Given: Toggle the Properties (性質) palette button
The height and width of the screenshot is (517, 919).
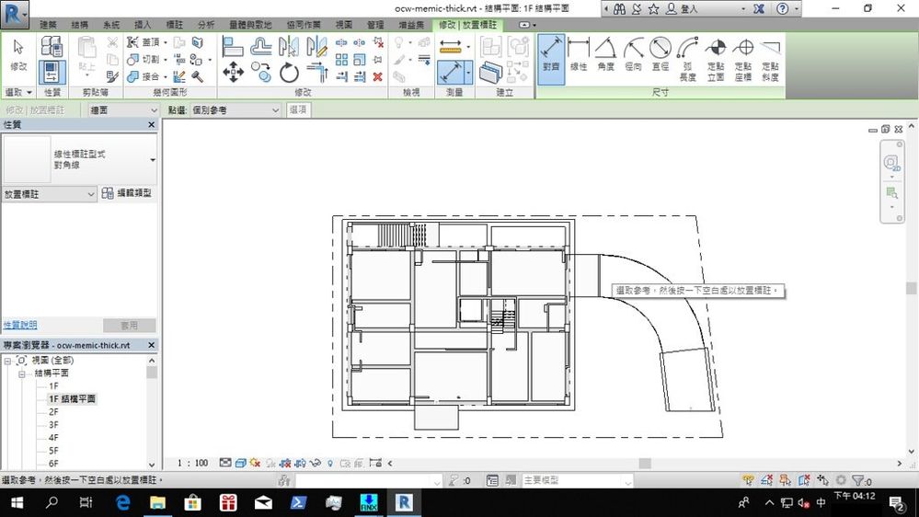Looking at the screenshot, I should point(52,71).
